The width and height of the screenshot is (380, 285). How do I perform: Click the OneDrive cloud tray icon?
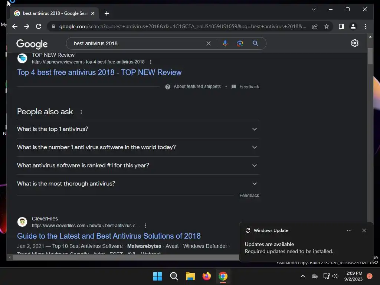click(315, 276)
